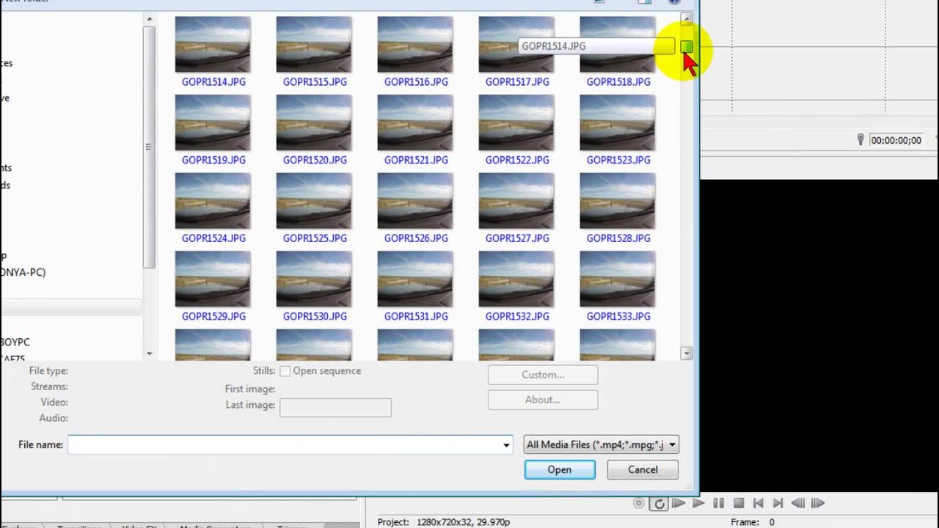The height and width of the screenshot is (528, 939).
Task: Select the GOPR1526.JPG thumbnail
Action: tap(415, 201)
